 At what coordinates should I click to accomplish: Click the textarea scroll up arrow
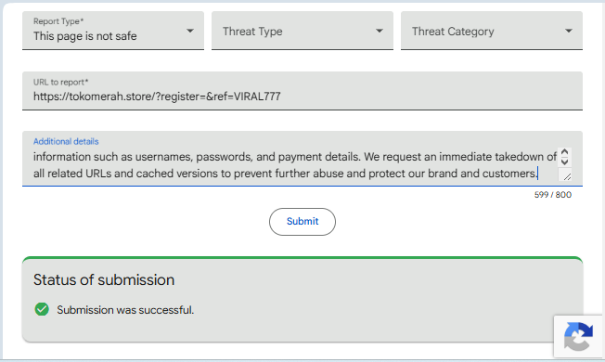[x=564, y=152]
